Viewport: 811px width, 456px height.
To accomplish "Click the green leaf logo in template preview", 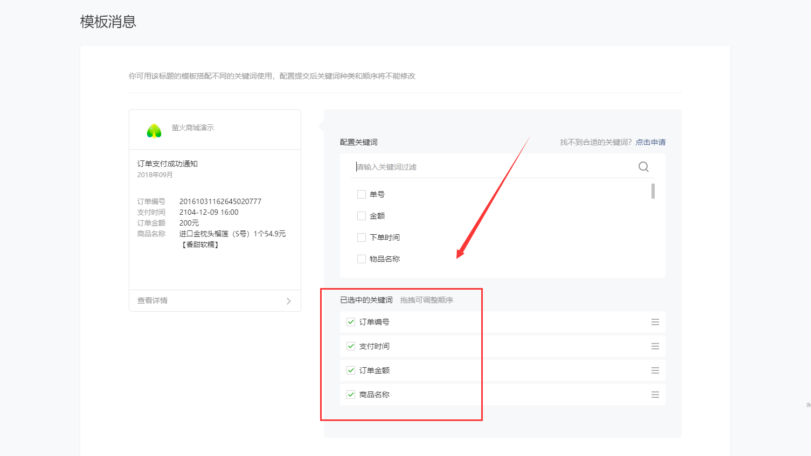I will point(154,130).
